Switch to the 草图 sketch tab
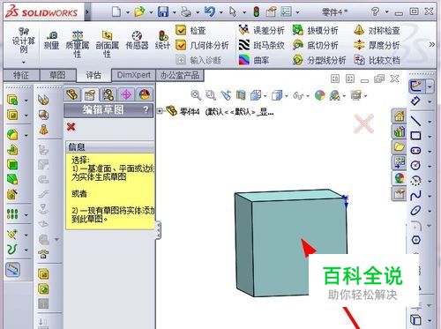The height and width of the screenshot is (329, 441). point(57,75)
